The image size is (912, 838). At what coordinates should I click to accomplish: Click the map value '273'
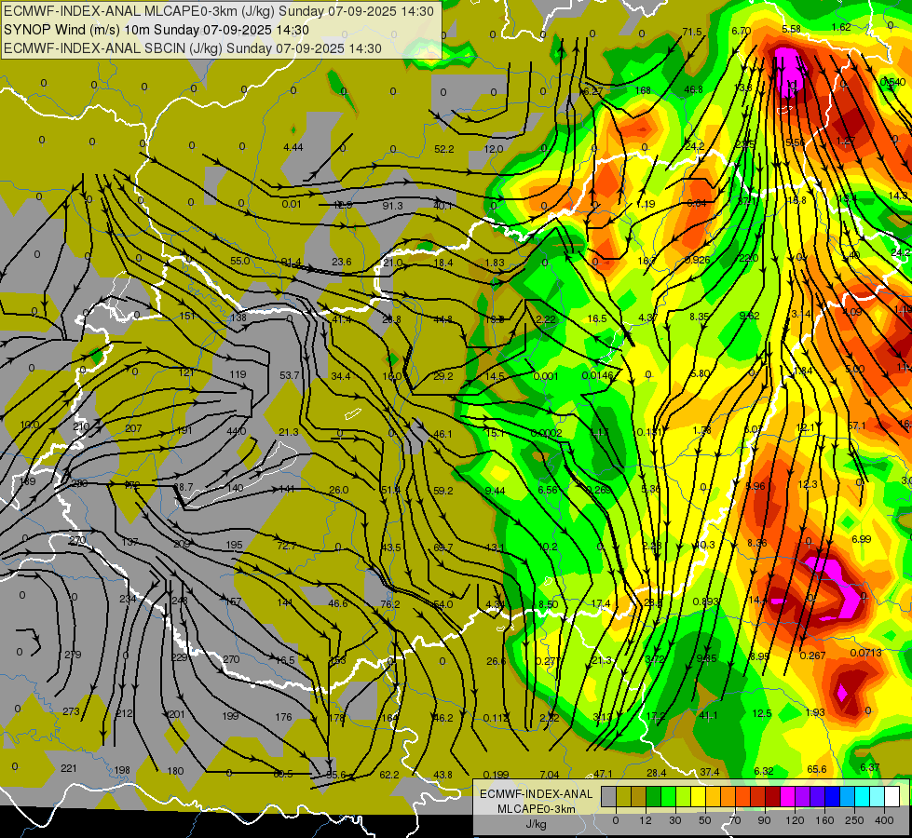click(71, 711)
